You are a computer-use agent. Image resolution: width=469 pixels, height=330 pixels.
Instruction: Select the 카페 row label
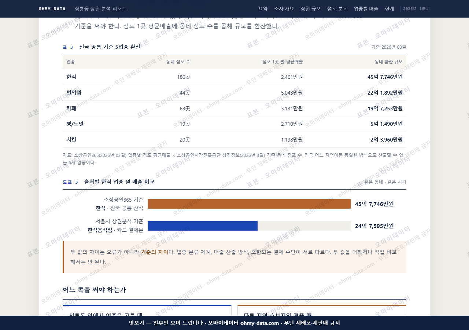click(x=71, y=109)
